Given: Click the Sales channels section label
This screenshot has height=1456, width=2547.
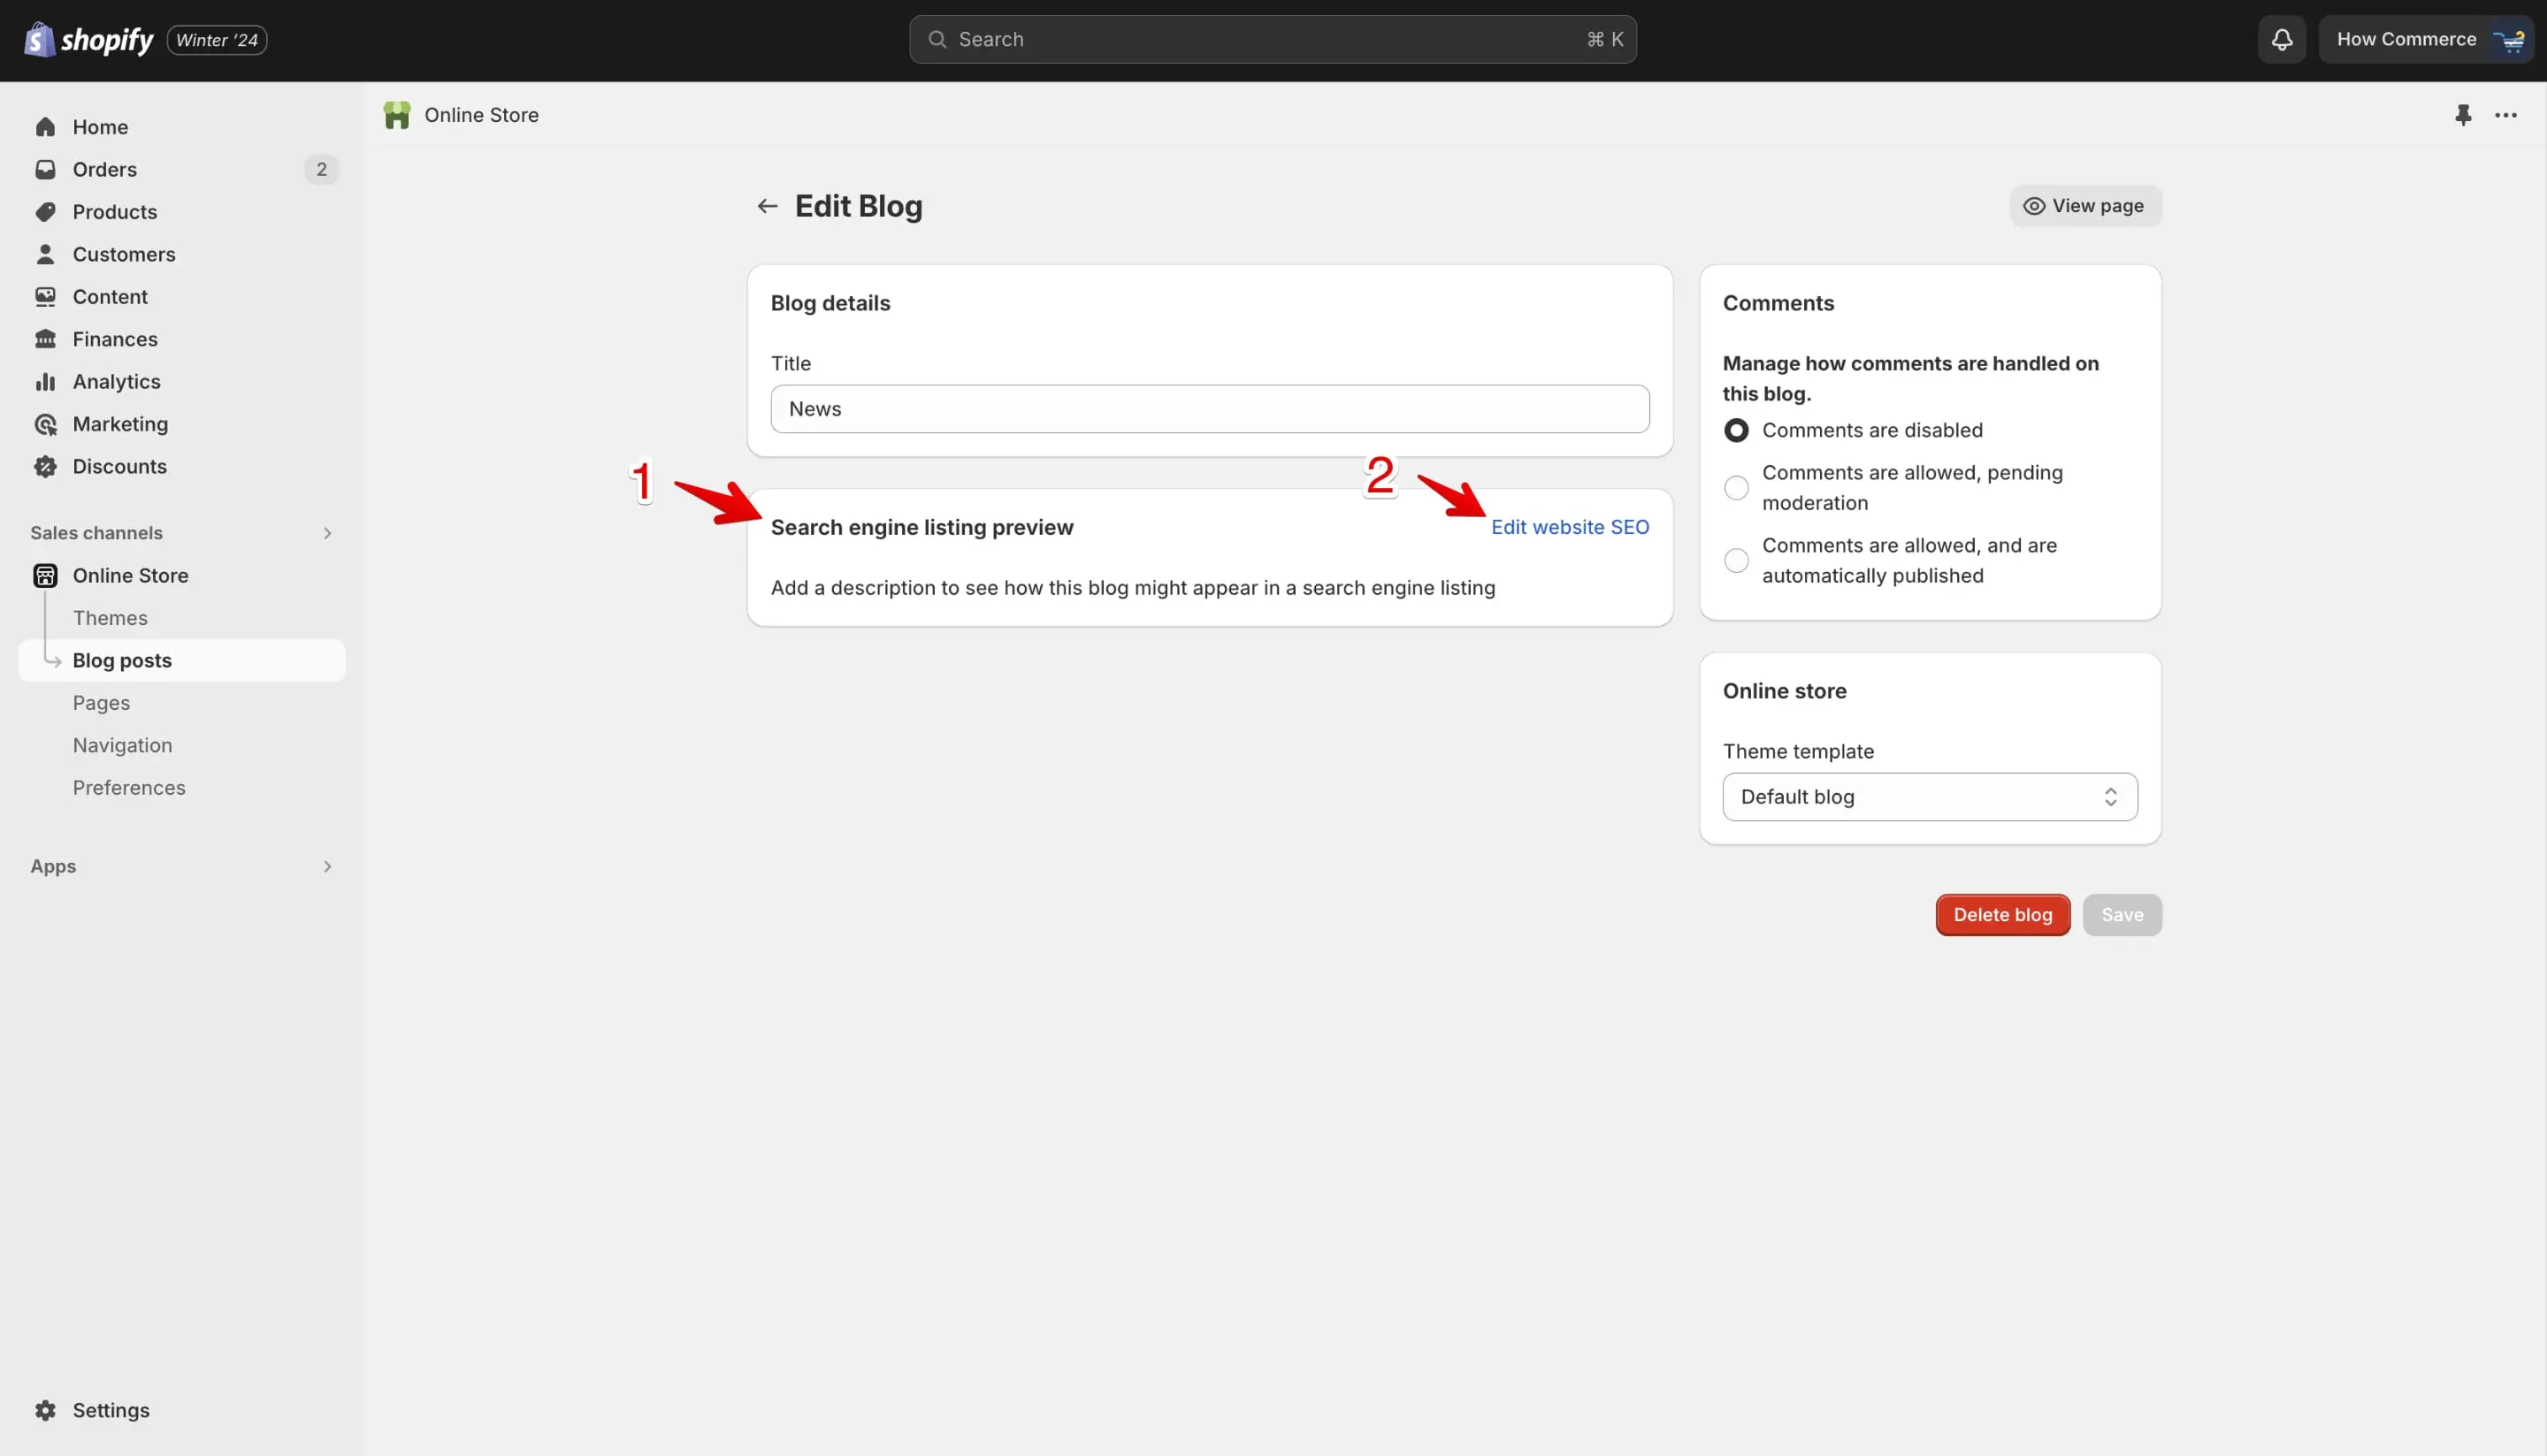Looking at the screenshot, I should click(x=96, y=533).
